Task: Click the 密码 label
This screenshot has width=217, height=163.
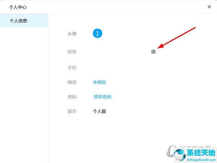Action: [x=72, y=97]
